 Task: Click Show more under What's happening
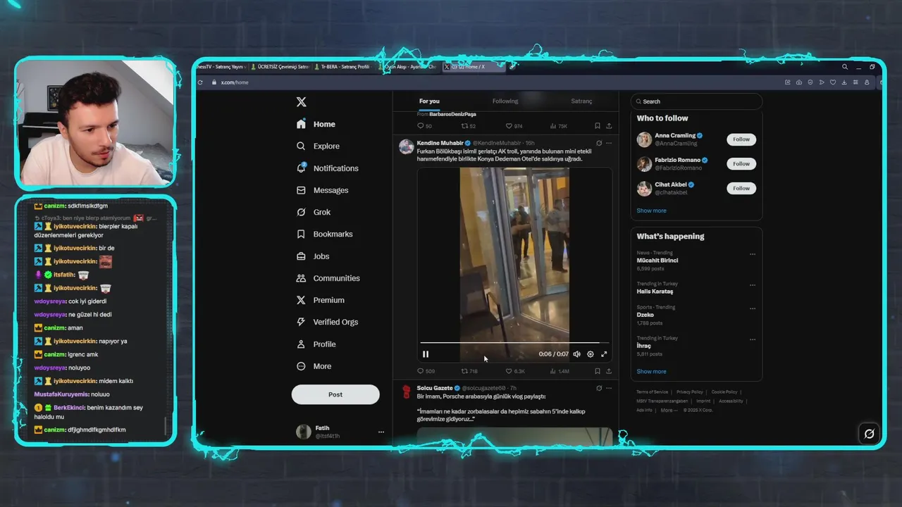click(x=651, y=372)
